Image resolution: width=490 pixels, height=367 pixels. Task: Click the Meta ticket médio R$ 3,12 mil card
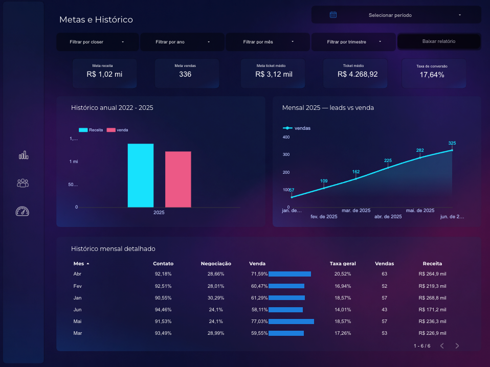tap(273, 73)
